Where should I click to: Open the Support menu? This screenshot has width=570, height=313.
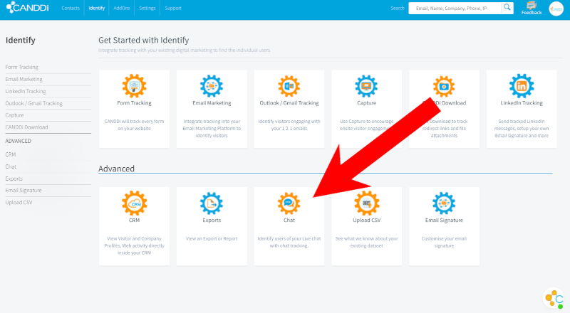tap(173, 8)
